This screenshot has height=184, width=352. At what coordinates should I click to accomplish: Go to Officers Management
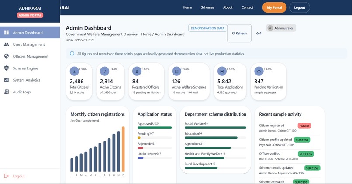point(30,56)
